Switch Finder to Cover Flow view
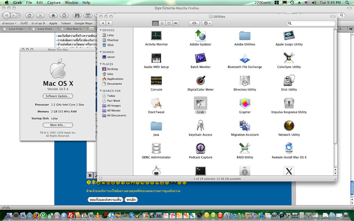 pos(176,23)
